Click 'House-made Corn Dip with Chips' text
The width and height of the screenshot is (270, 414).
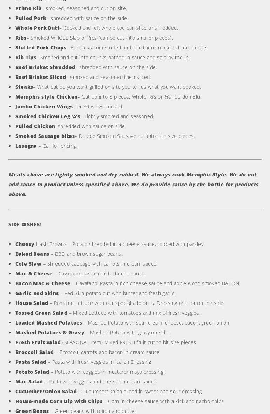[x=59, y=401]
